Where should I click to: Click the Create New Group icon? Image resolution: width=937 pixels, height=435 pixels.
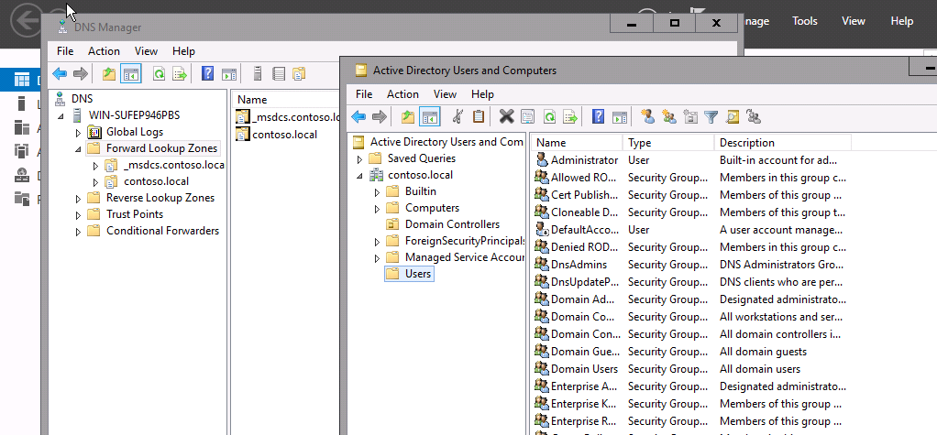tap(668, 116)
